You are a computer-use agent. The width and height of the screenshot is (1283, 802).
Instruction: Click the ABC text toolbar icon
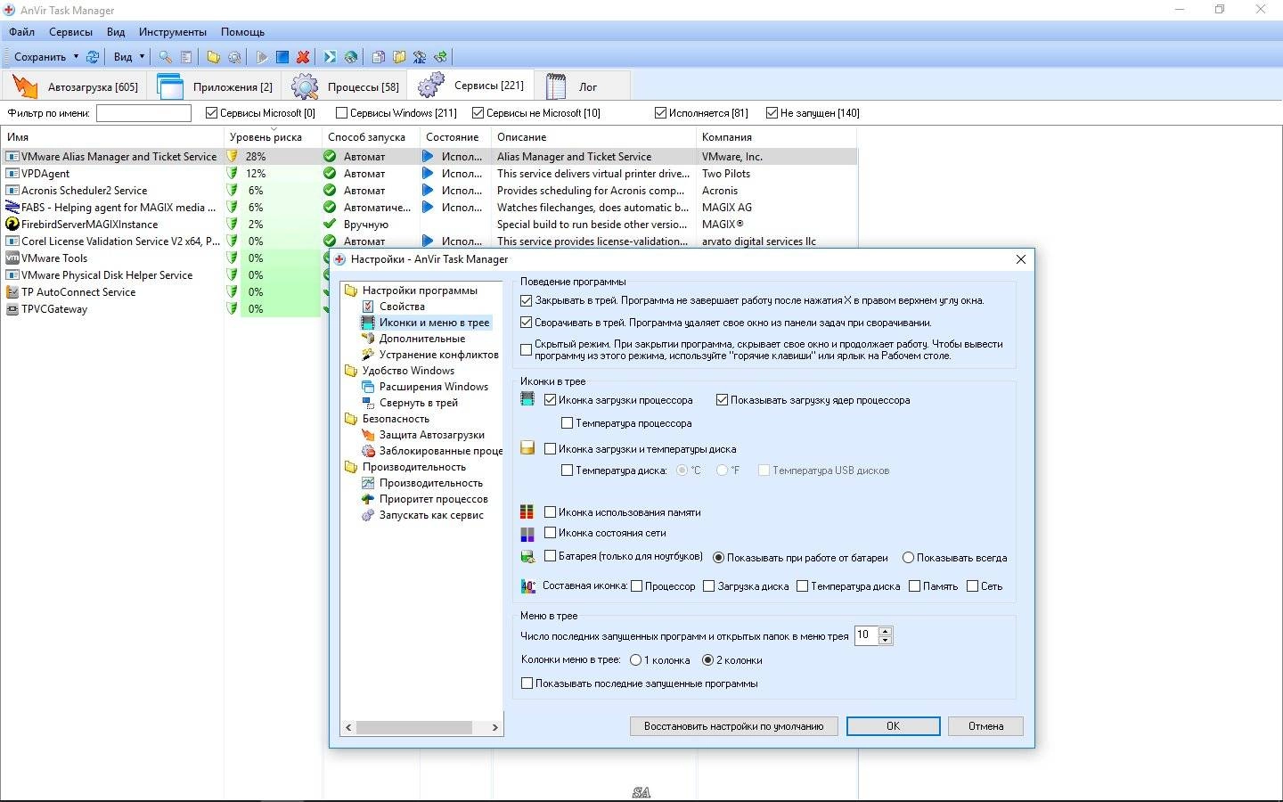(x=420, y=56)
